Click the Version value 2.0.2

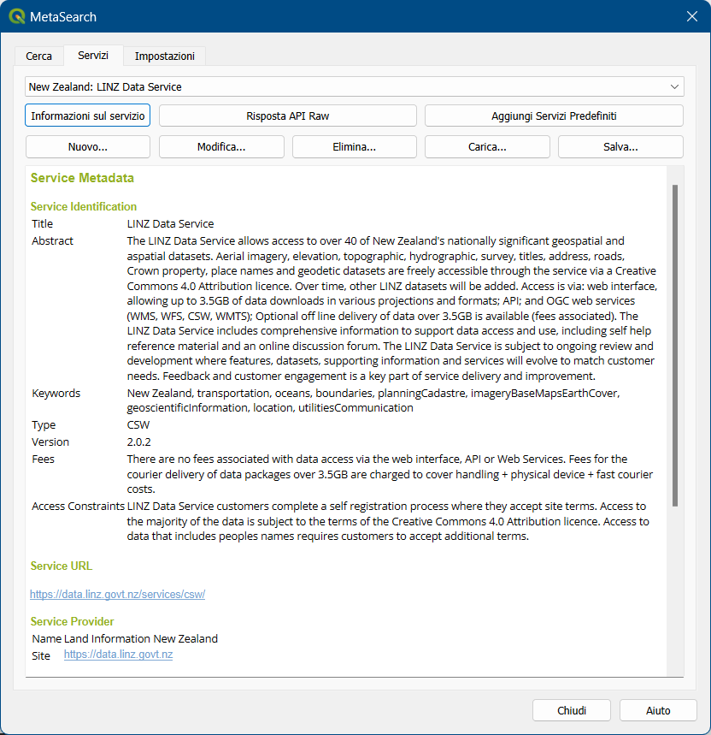tap(138, 442)
